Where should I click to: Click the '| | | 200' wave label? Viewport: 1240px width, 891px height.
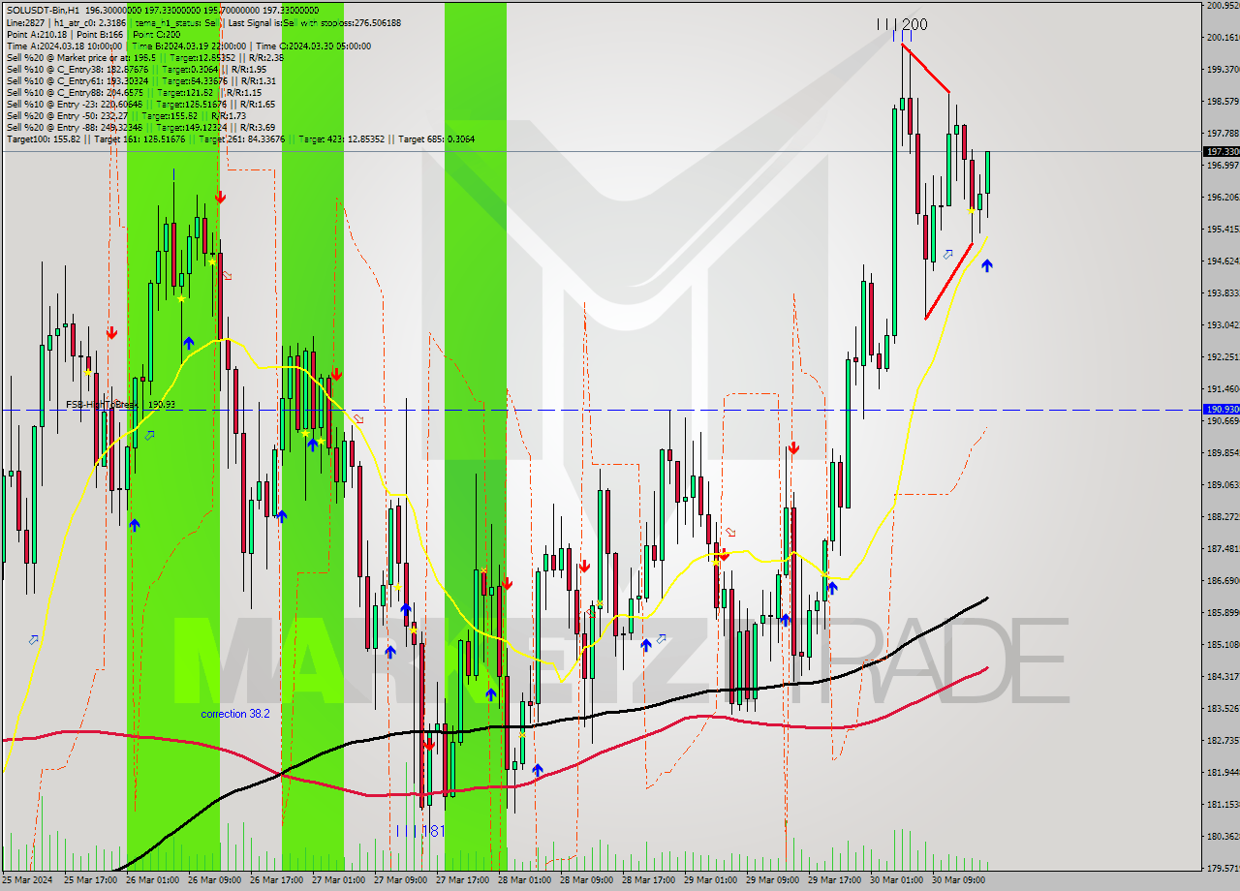click(x=902, y=24)
